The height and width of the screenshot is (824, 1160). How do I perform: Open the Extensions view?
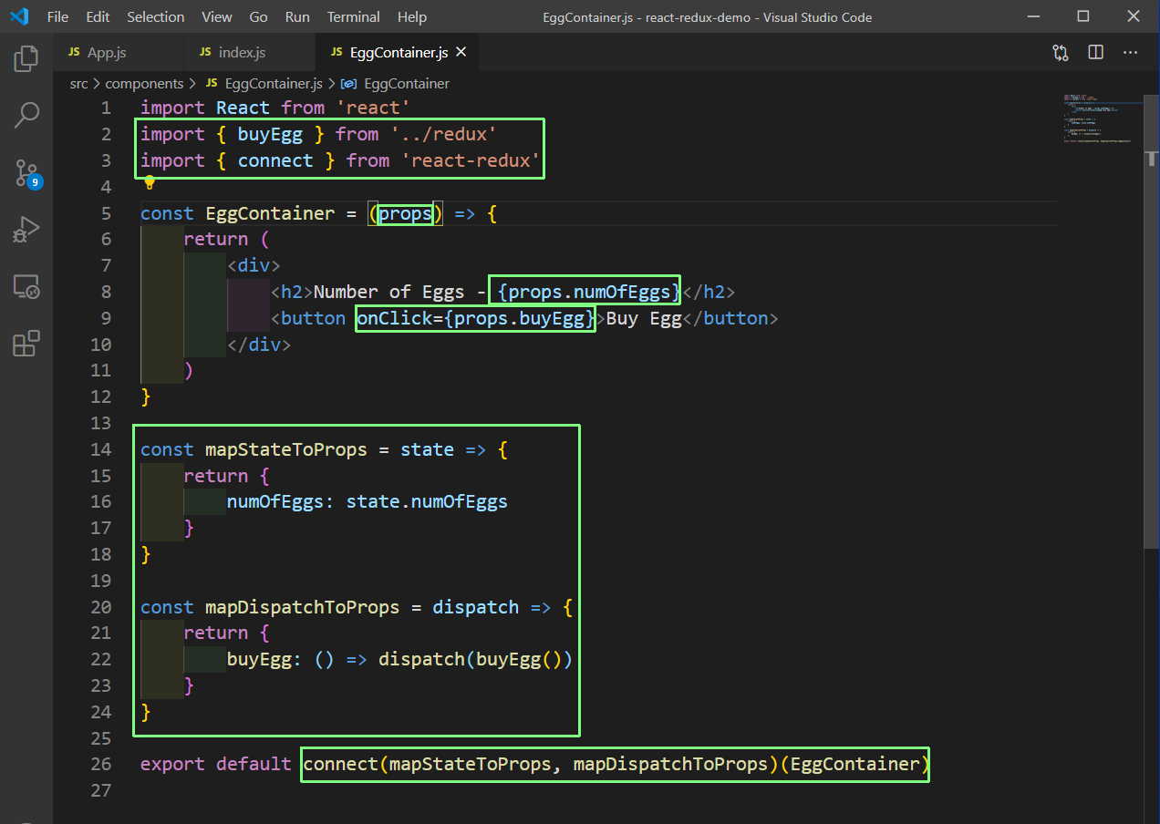coord(26,344)
